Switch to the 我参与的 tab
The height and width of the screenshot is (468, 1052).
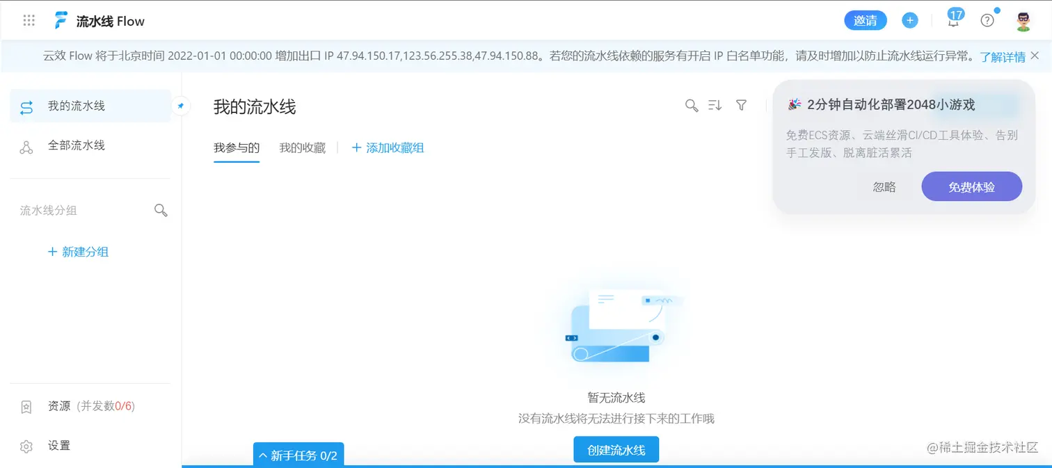(x=237, y=147)
